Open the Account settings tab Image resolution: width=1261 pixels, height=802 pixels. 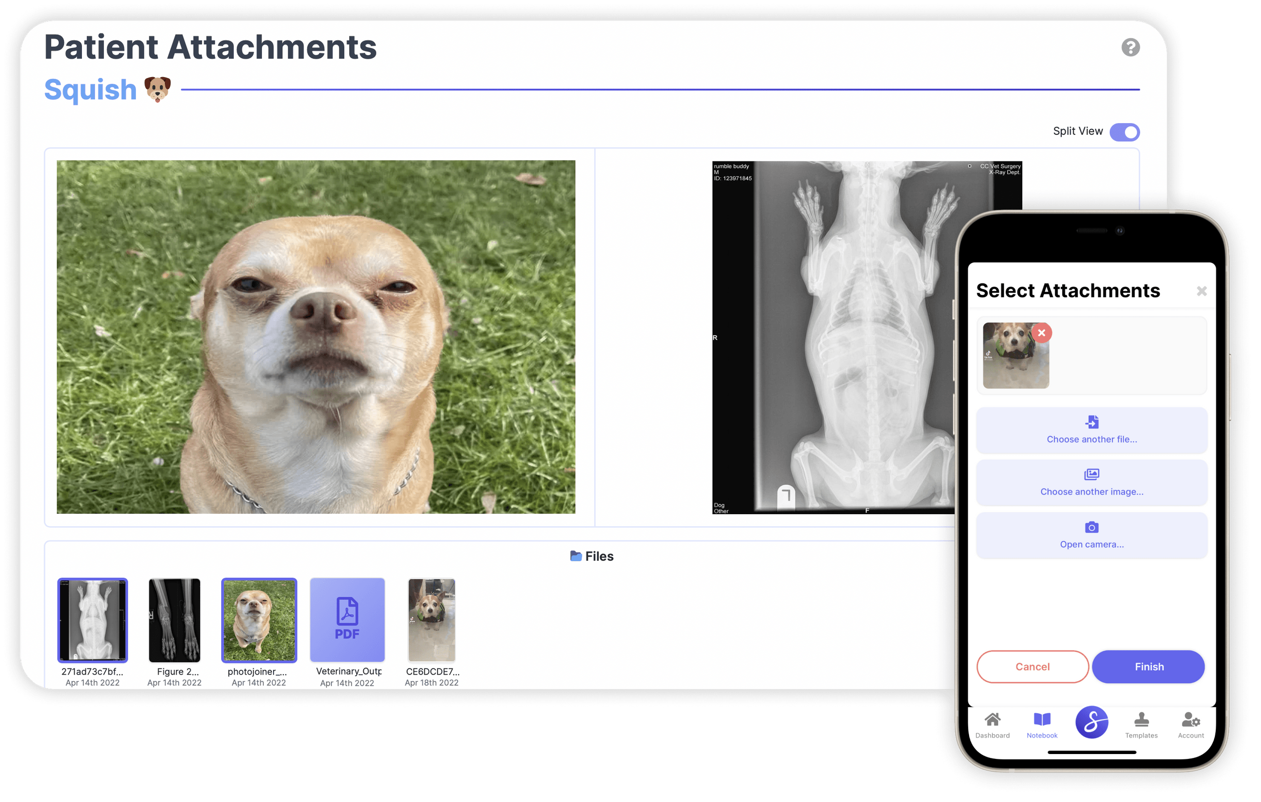(x=1190, y=724)
